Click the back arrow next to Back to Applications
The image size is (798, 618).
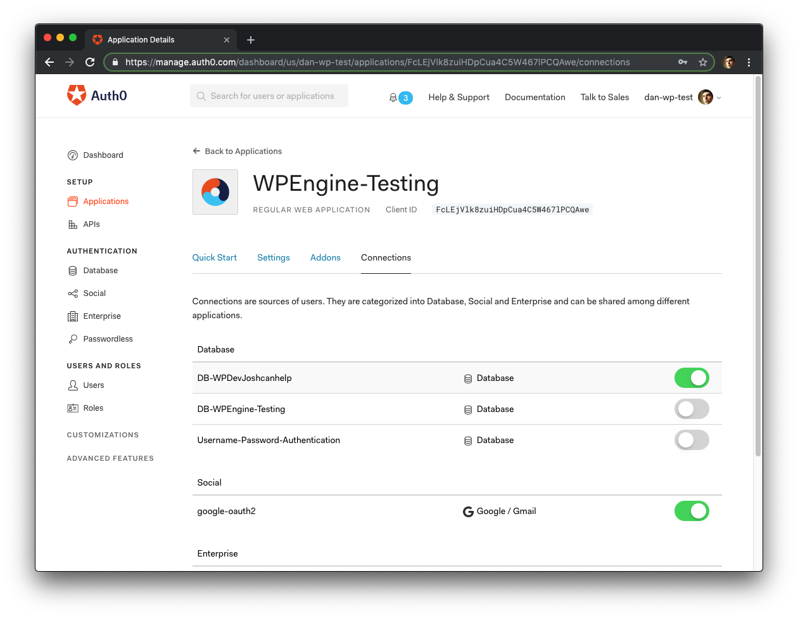coord(196,151)
